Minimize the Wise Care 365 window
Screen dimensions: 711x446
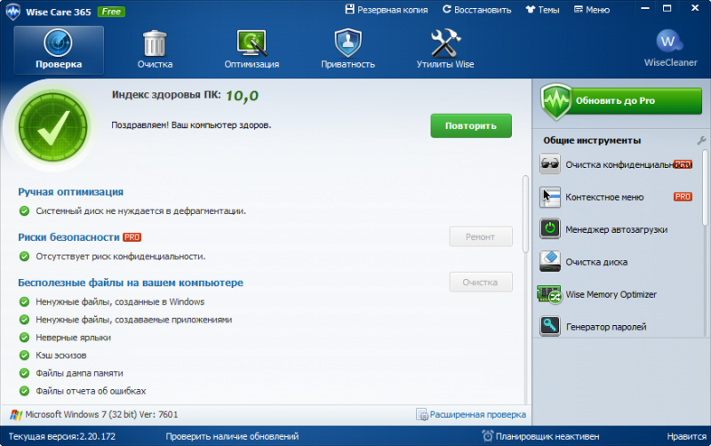645,8
